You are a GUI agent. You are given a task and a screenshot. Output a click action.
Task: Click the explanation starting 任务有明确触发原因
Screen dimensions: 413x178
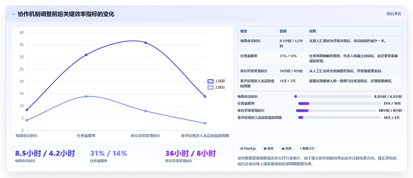(x=354, y=58)
